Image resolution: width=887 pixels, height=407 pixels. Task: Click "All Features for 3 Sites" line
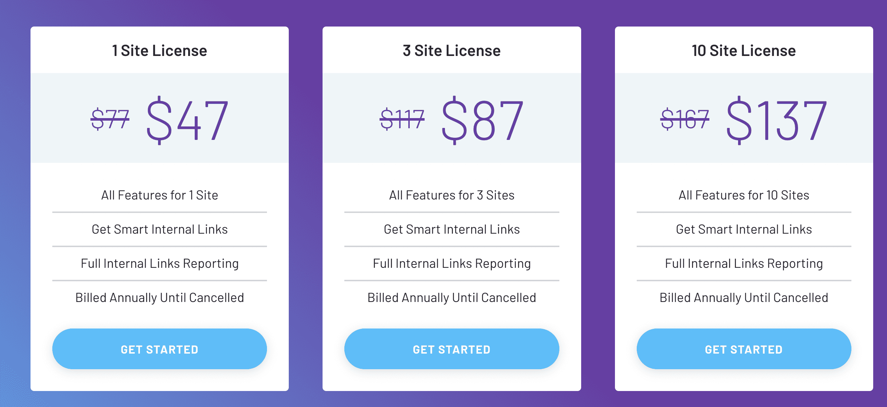pyautogui.click(x=451, y=195)
